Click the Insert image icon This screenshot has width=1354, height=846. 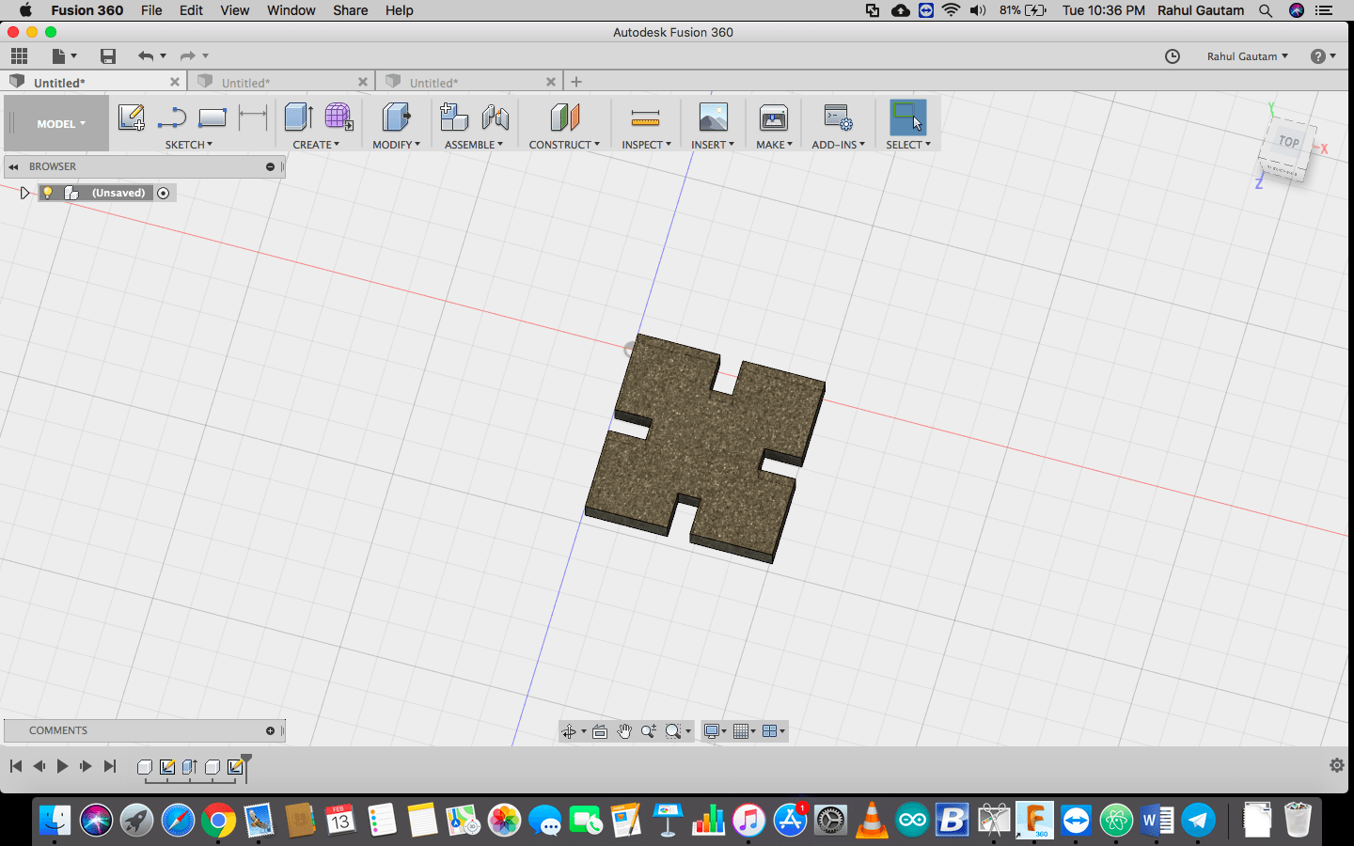pos(713,117)
